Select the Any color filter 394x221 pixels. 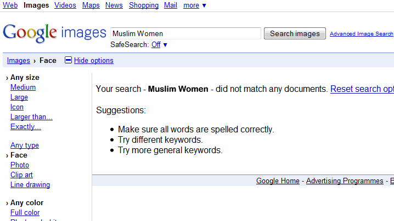pyautogui.click(x=27, y=203)
